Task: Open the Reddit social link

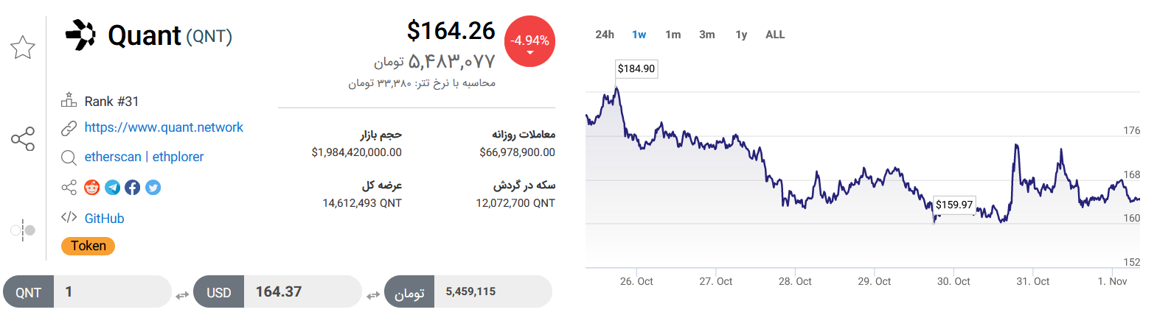Action: click(91, 188)
